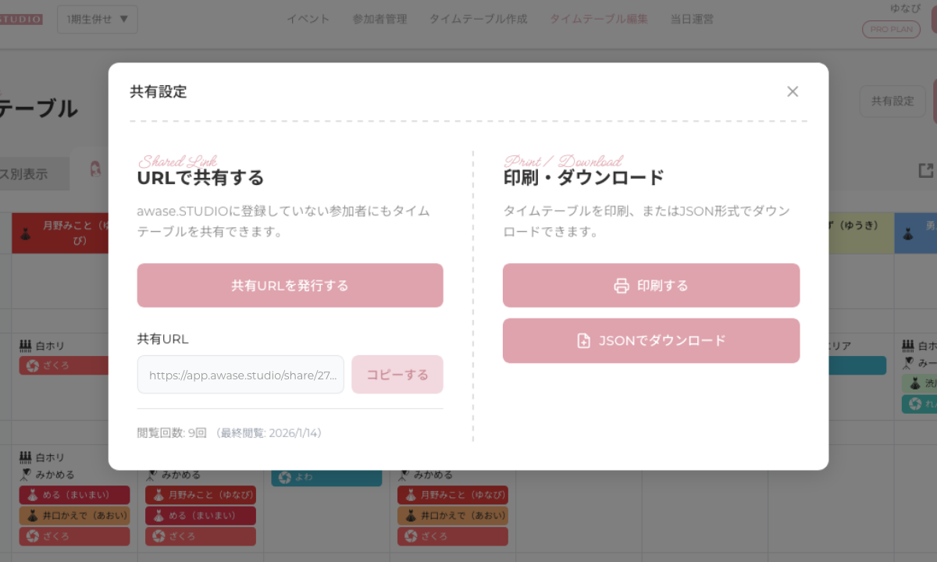Click the 共有設定 button behind dialog

coord(892,101)
